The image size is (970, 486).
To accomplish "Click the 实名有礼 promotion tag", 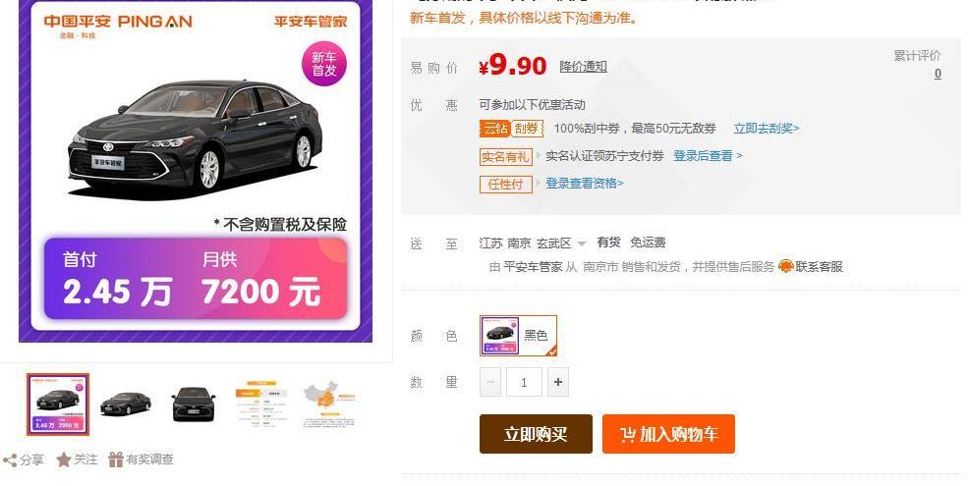I will click(x=505, y=156).
